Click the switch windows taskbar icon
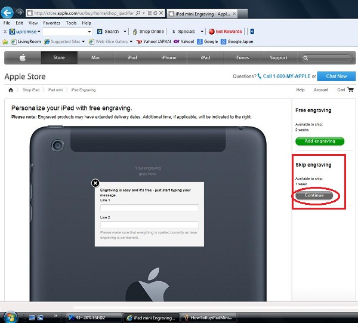The image size is (358, 323). pyautogui.click(x=40, y=318)
